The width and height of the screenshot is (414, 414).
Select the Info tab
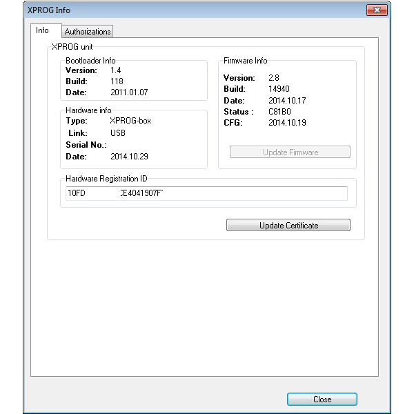click(43, 31)
